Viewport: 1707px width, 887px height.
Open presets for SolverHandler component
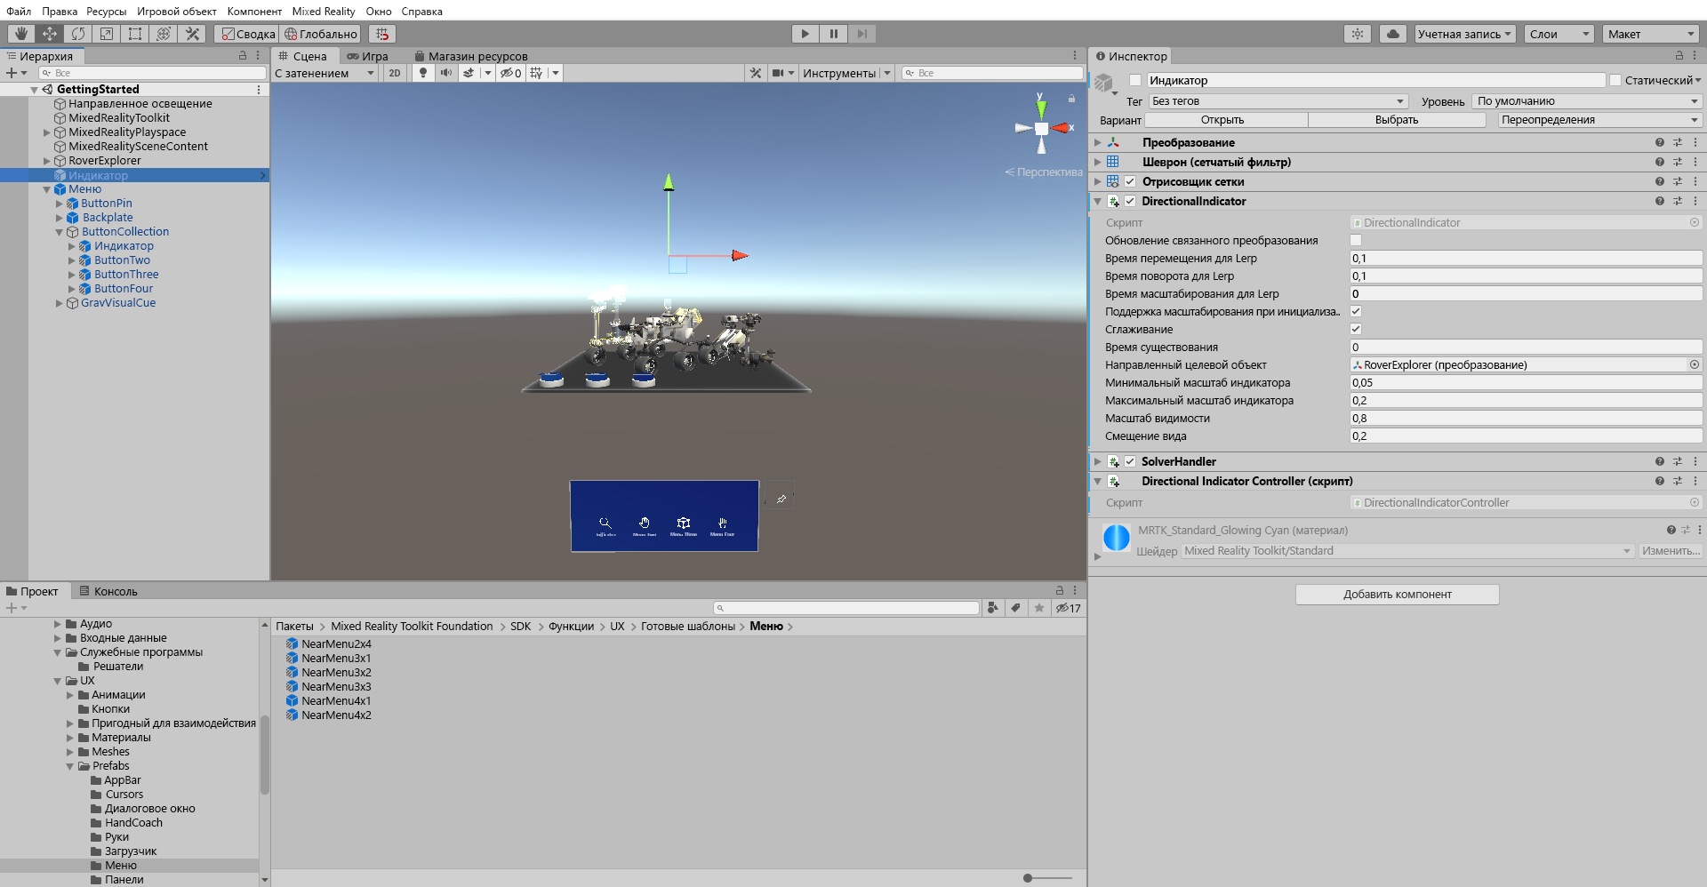(1678, 461)
